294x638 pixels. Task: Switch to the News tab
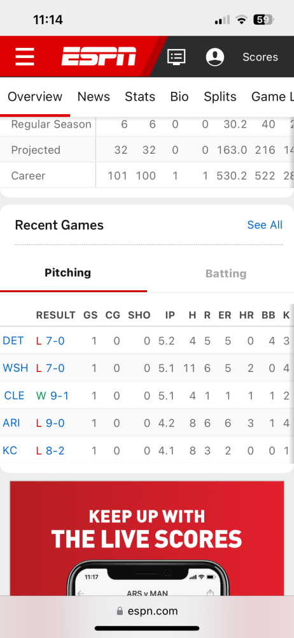click(94, 96)
